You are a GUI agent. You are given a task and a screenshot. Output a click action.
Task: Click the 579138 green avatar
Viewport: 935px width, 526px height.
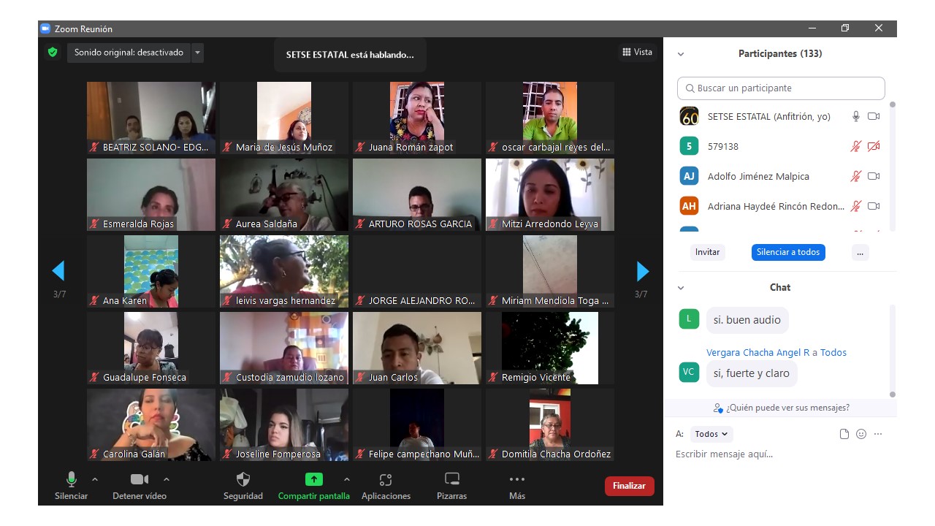pyautogui.click(x=689, y=146)
